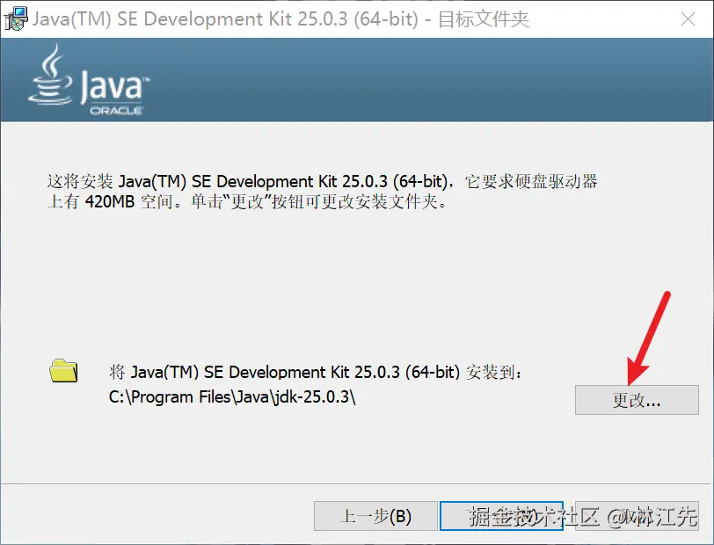Click the 更改... button to change folder
The width and height of the screenshot is (714, 545).
click(x=637, y=400)
